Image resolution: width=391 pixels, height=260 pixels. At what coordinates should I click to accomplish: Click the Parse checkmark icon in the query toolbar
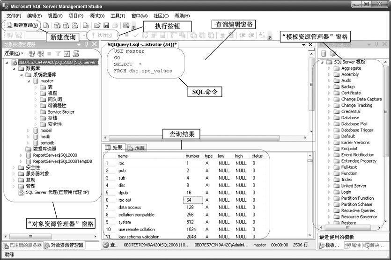pos(136,36)
